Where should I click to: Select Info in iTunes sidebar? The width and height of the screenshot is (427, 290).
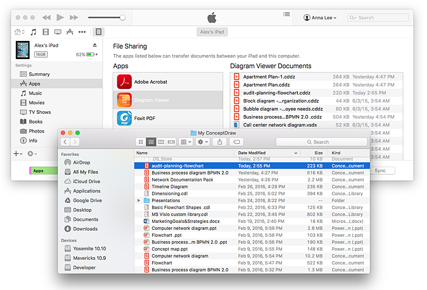[x=29, y=140]
